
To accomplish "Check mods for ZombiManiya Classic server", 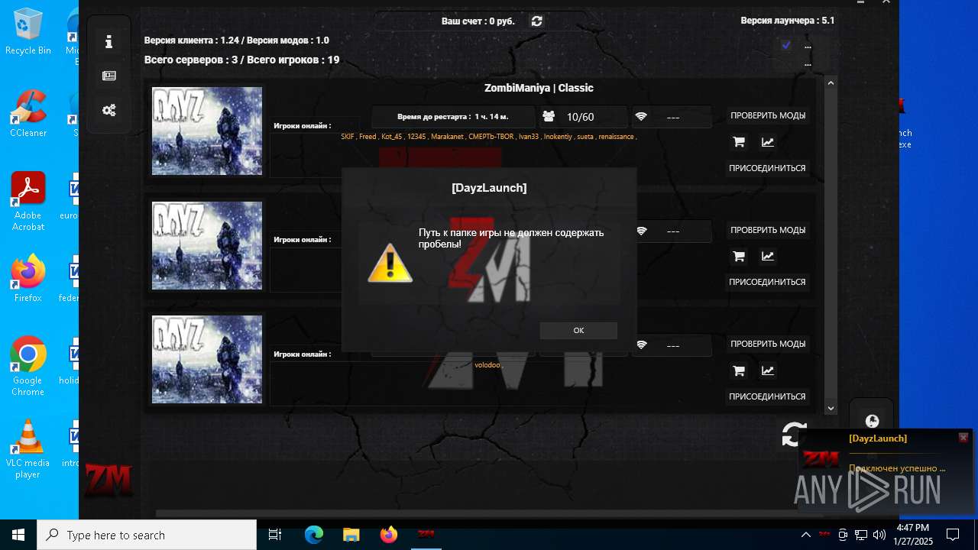I will point(768,115).
